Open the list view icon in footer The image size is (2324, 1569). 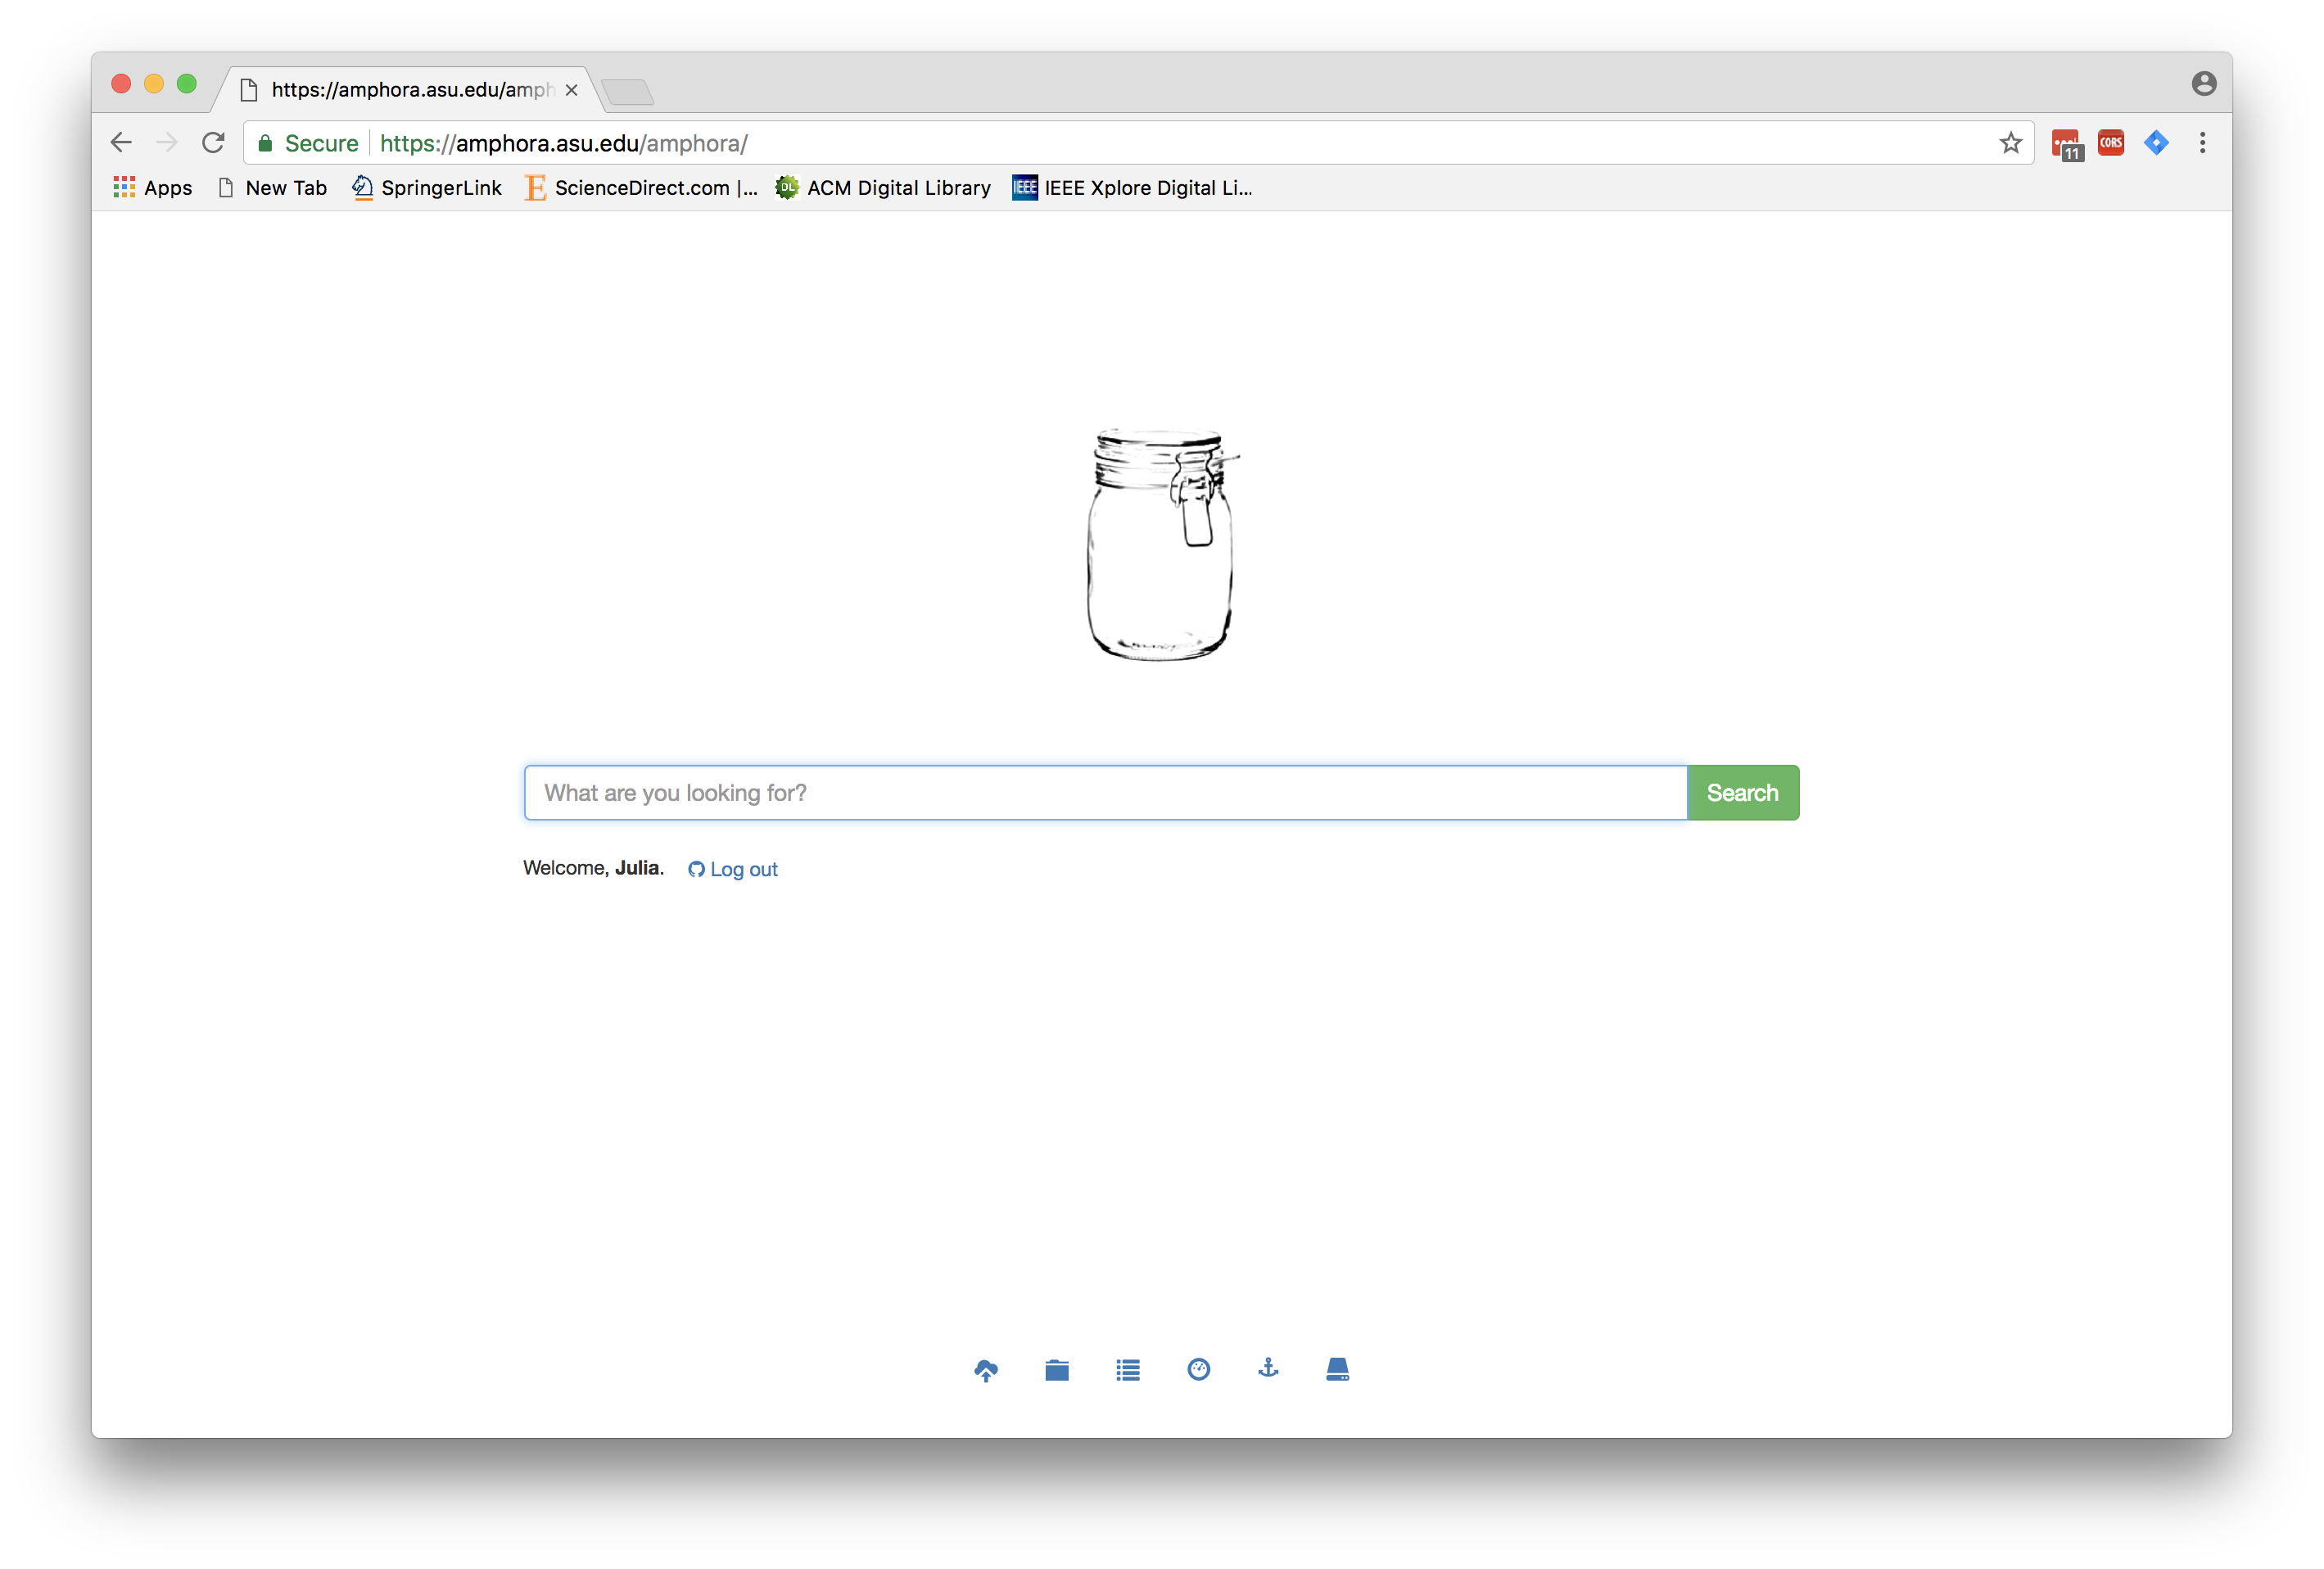click(x=1127, y=1370)
